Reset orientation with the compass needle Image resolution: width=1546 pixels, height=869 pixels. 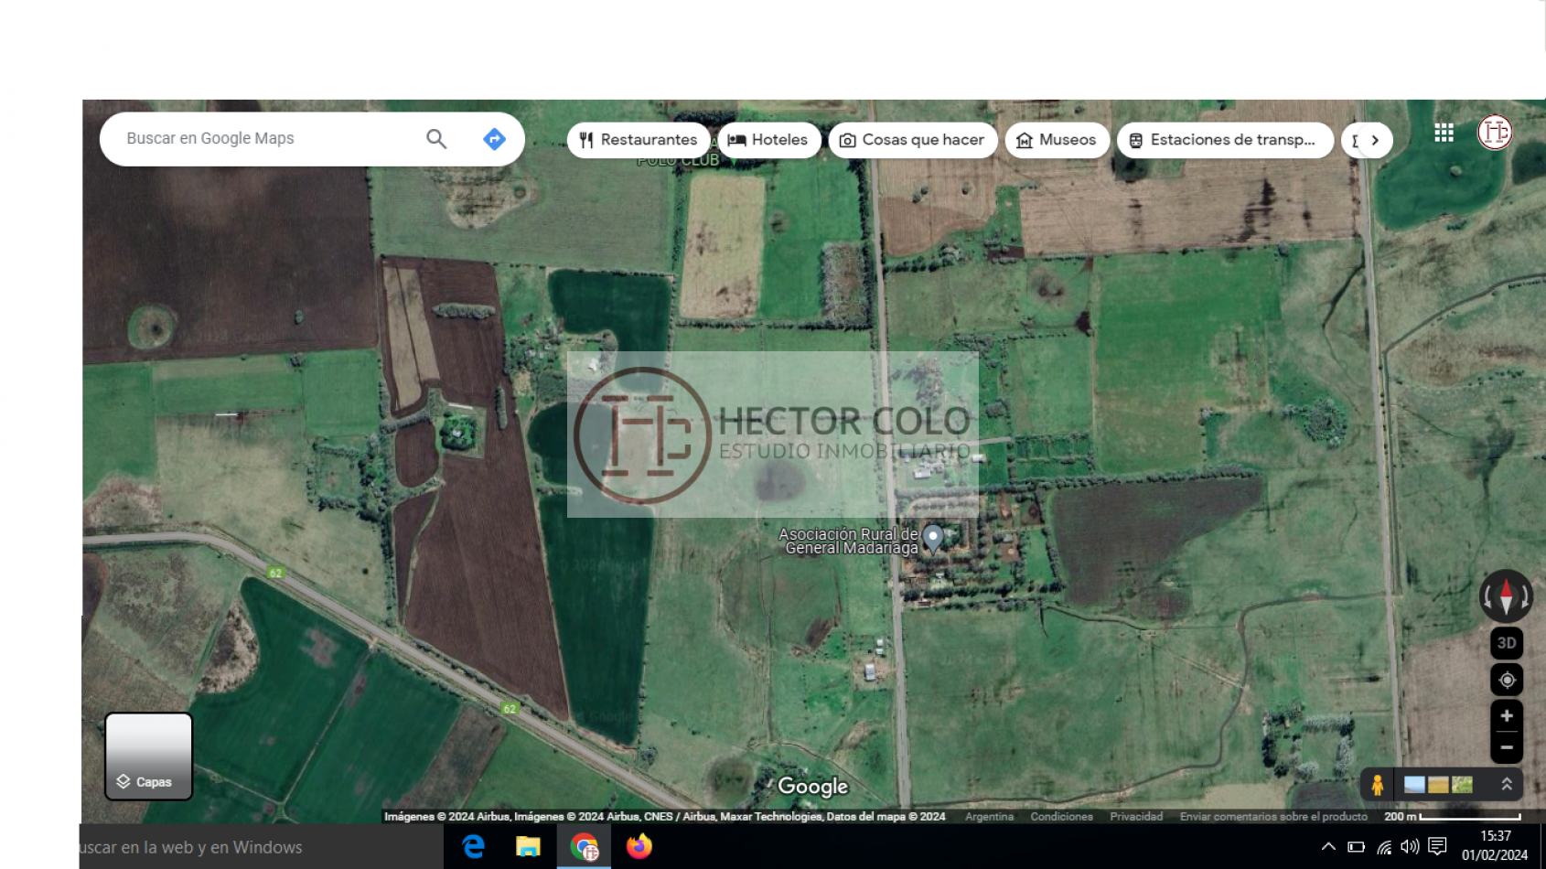(x=1507, y=596)
